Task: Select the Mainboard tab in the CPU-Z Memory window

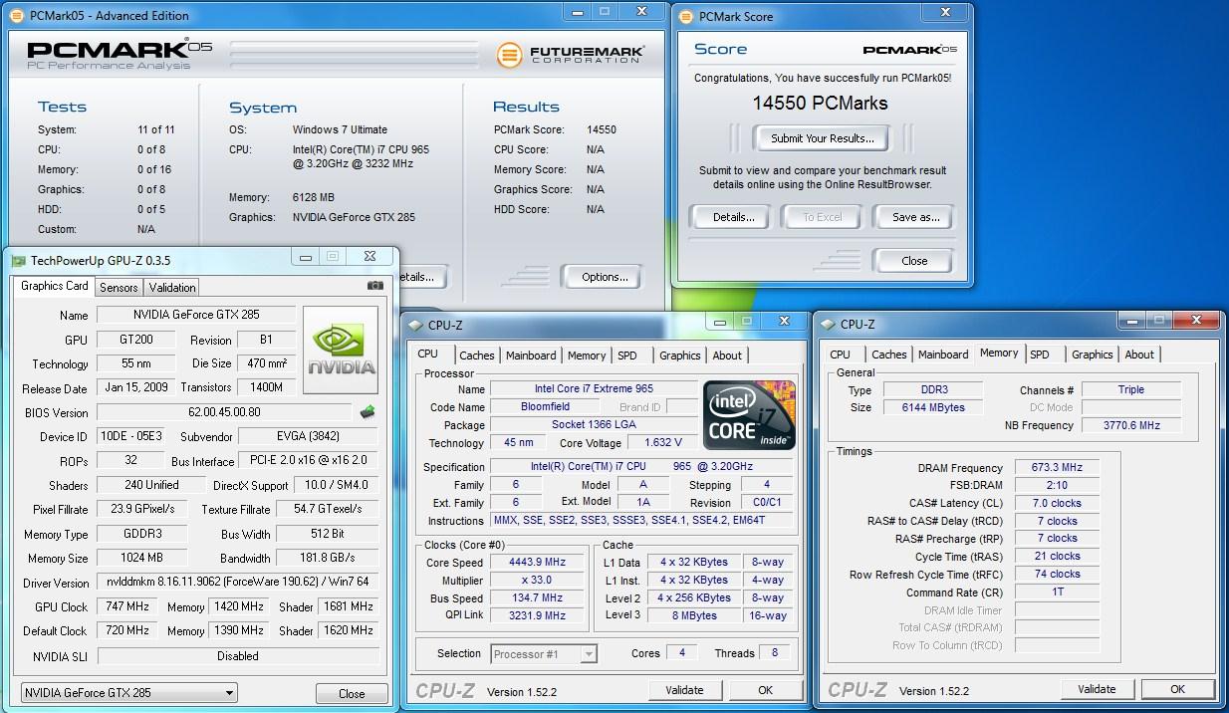Action: pyautogui.click(x=943, y=355)
